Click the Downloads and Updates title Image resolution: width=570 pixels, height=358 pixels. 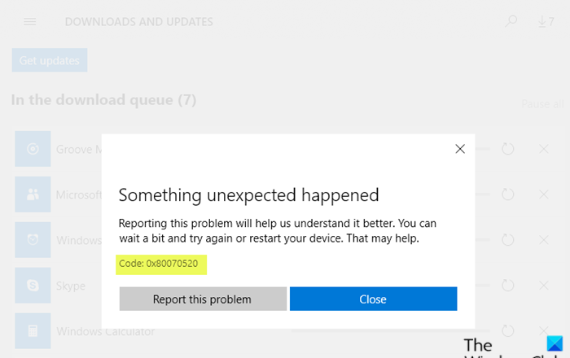pos(138,22)
